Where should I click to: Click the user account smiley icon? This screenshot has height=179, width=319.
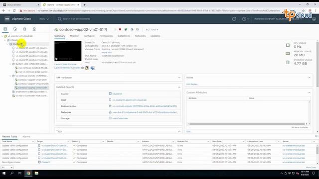click(314, 19)
